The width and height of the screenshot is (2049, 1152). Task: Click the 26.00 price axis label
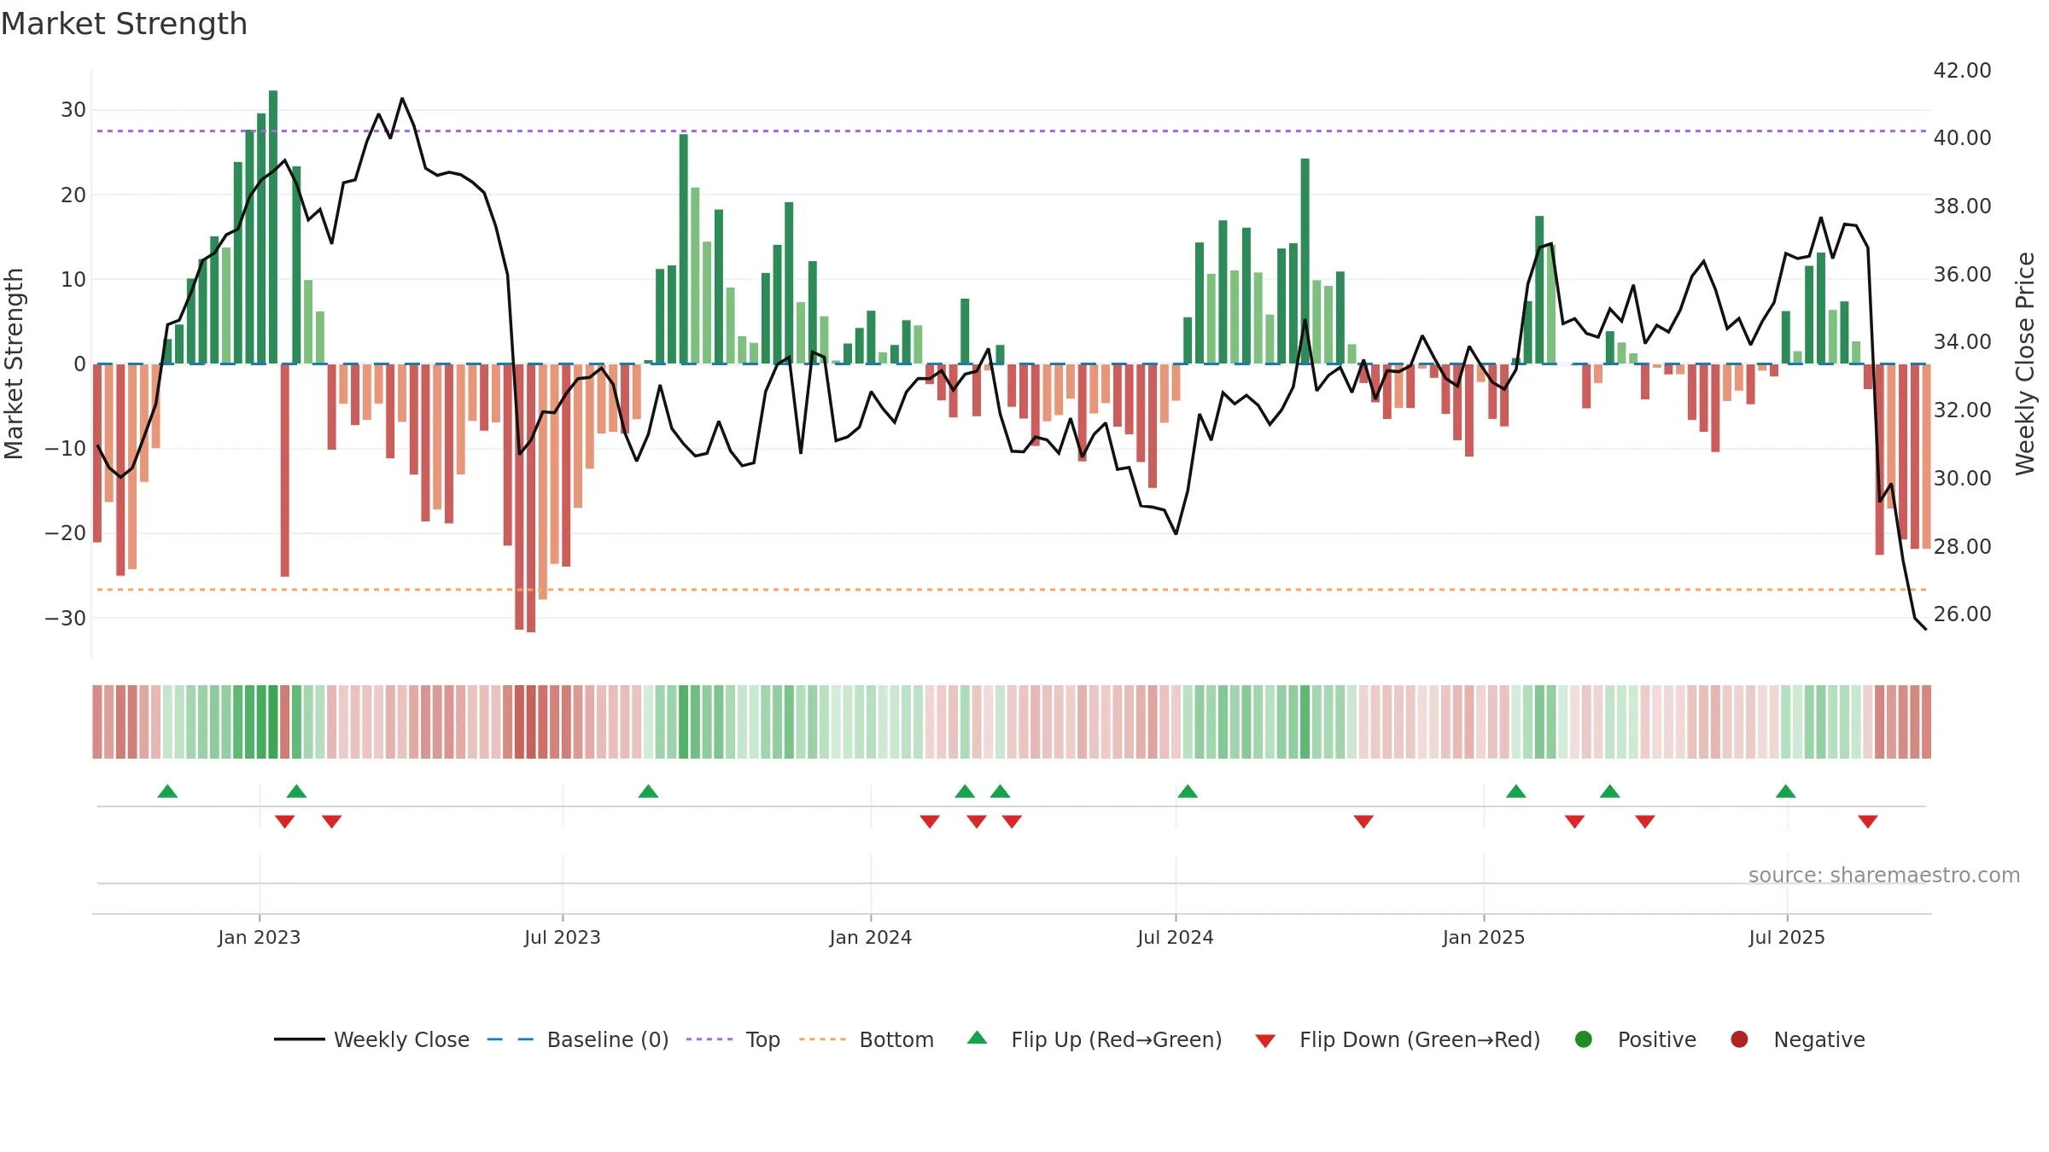pyautogui.click(x=1962, y=614)
